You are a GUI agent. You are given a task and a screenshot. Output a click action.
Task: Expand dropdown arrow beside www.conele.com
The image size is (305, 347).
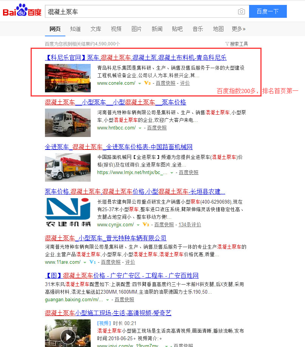140,83
